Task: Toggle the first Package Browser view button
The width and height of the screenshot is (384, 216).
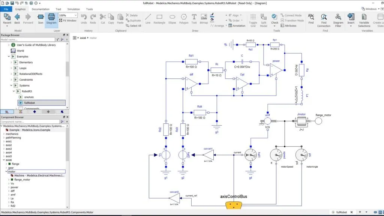Action: 6,112
